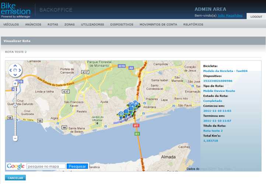
Task: Click the route start marker with circle icon
Action: point(121,115)
